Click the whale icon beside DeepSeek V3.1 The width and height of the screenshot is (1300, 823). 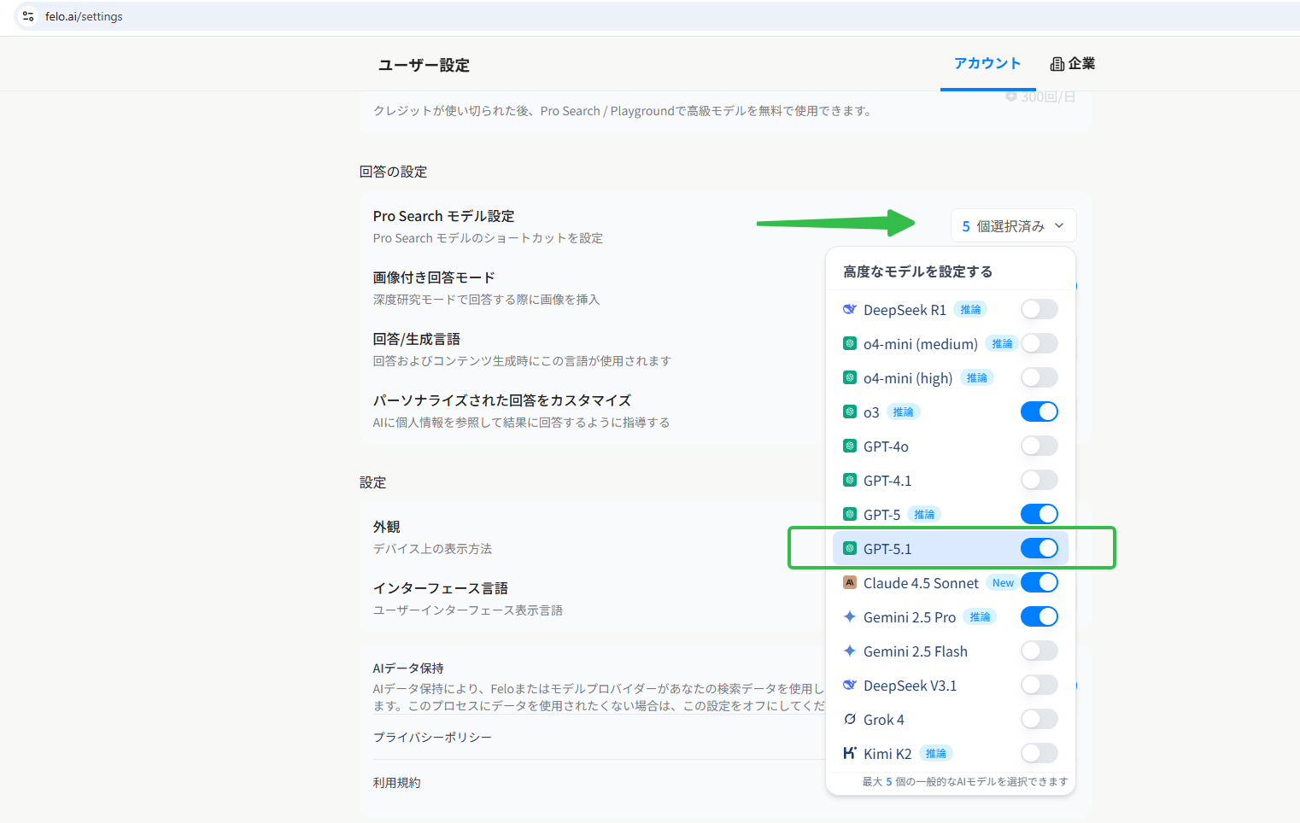pyautogui.click(x=850, y=685)
